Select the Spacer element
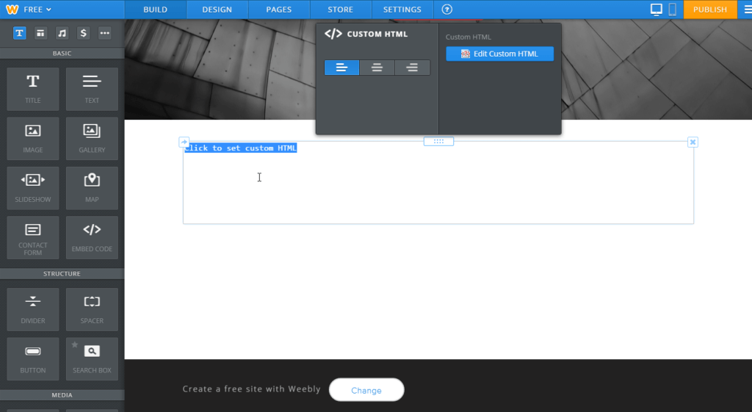Screen dimensions: 752x412 pos(92,309)
